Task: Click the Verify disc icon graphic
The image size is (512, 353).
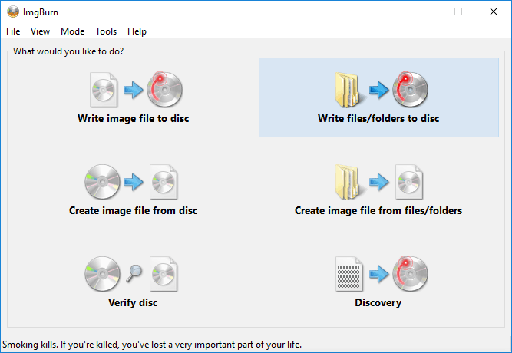Action: [x=131, y=274]
